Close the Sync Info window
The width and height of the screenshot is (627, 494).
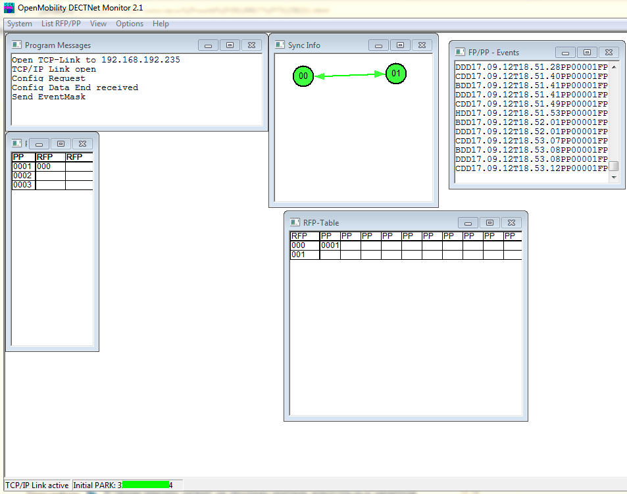pos(422,45)
